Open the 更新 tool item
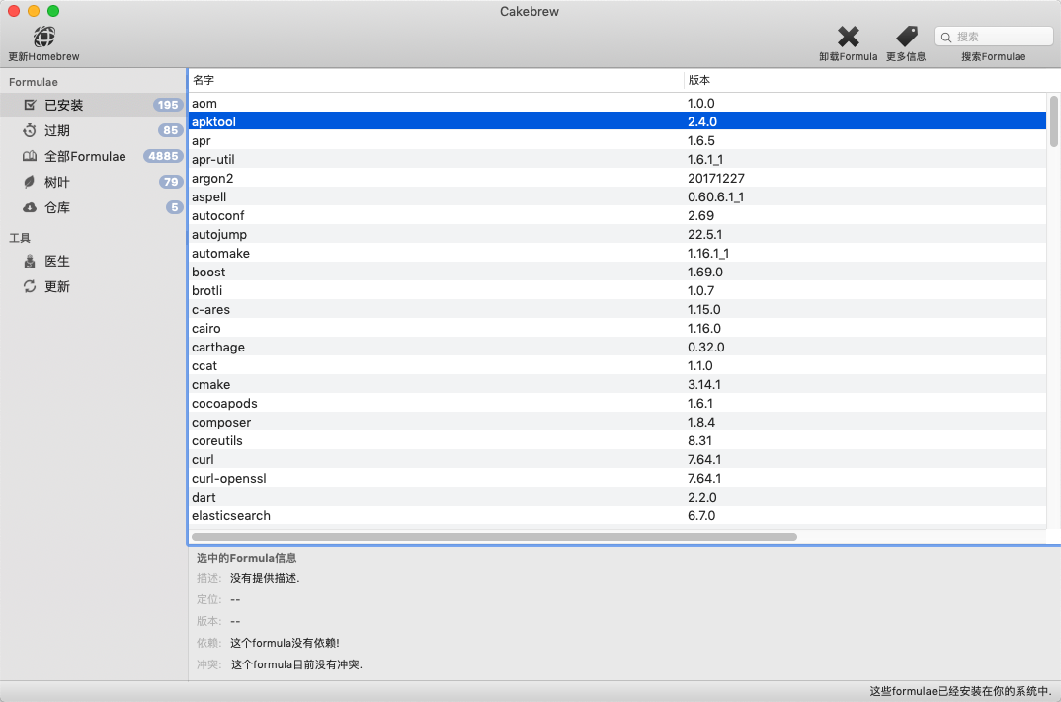Image resolution: width=1061 pixels, height=702 pixels. pos(94,286)
